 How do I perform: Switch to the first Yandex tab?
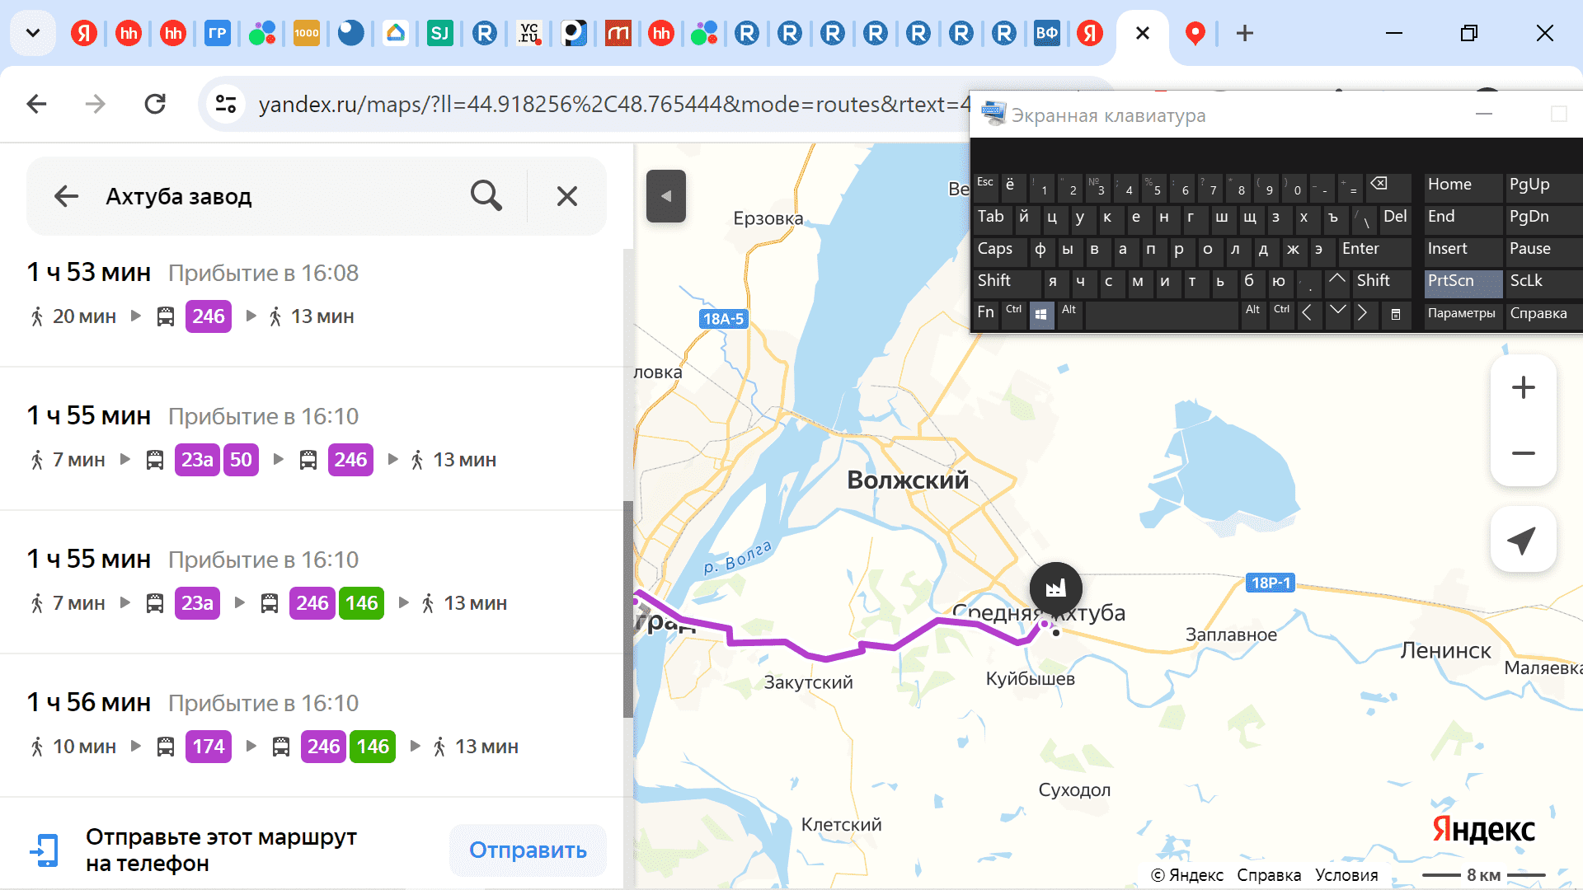pyautogui.click(x=84, y=33)
